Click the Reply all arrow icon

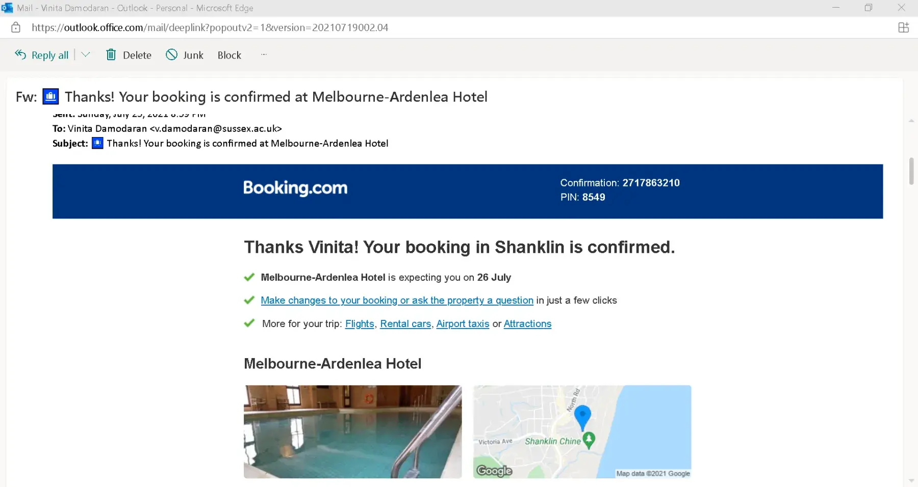20,55
